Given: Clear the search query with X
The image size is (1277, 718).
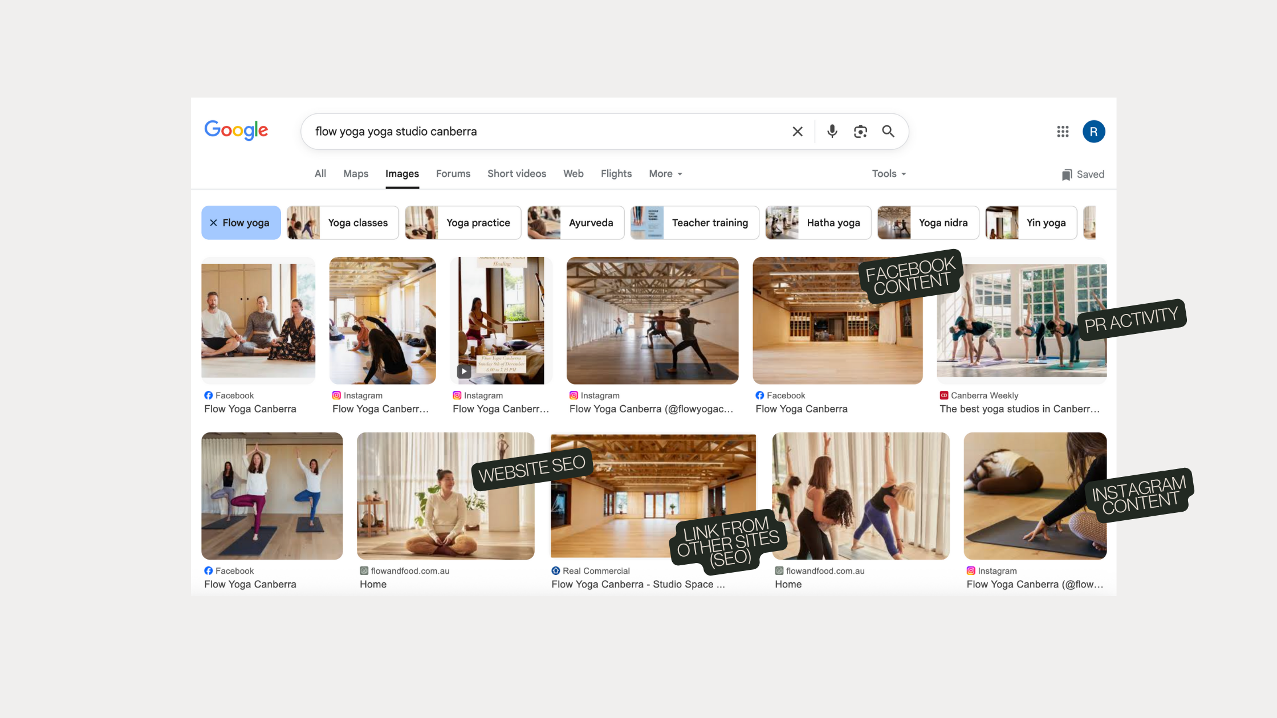Looking at the screenshot, I should pyautogui.click(x=797, y=132).
